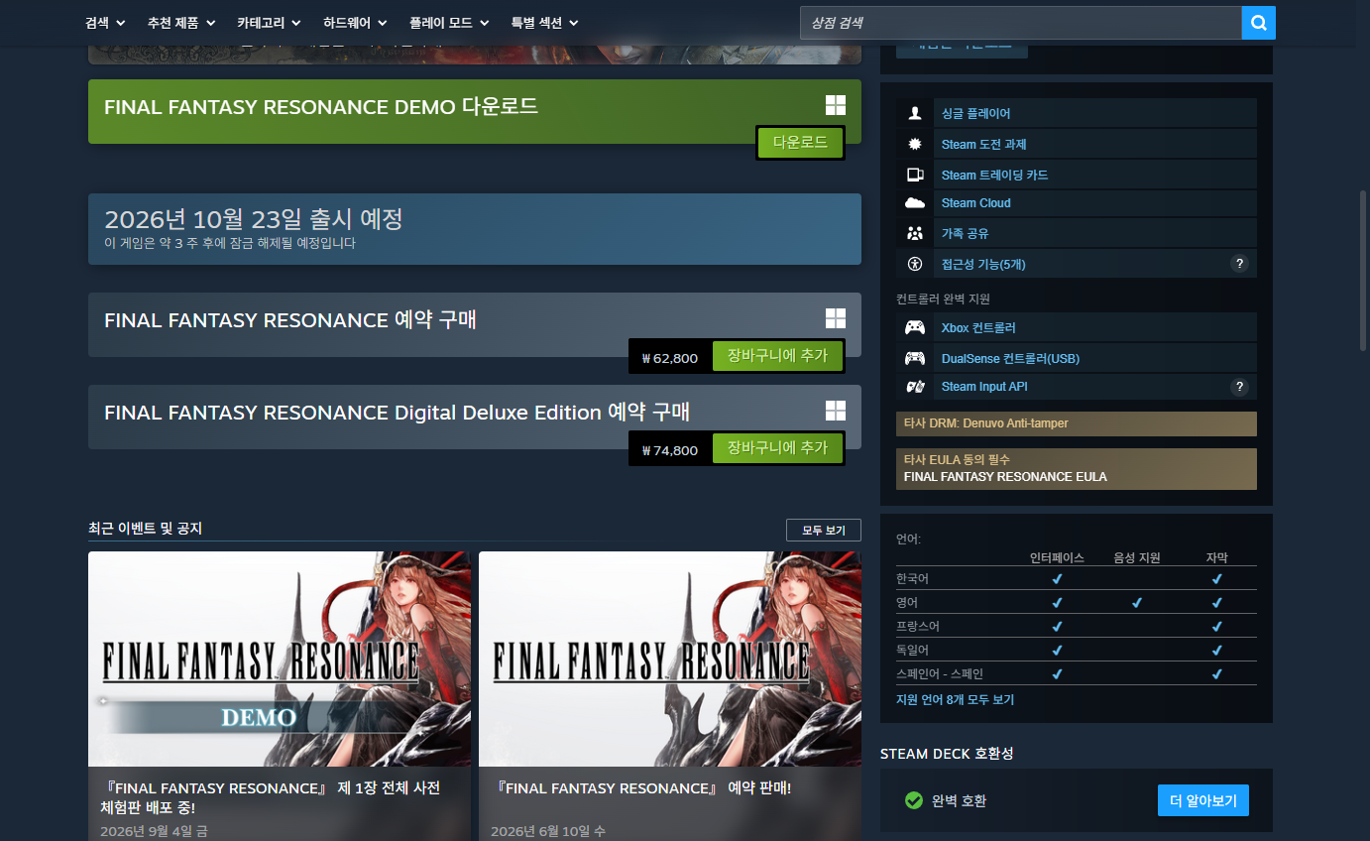Image resolution: width=1370 pixels, height=841 pixels.
Task: Click the Steam Input API icon
Action: (x=915, y=387)
